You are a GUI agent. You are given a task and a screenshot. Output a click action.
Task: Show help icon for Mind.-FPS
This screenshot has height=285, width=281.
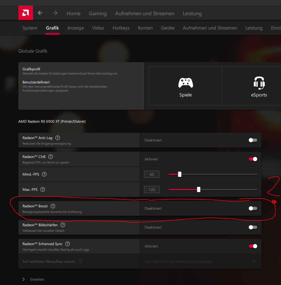[44, 174]
